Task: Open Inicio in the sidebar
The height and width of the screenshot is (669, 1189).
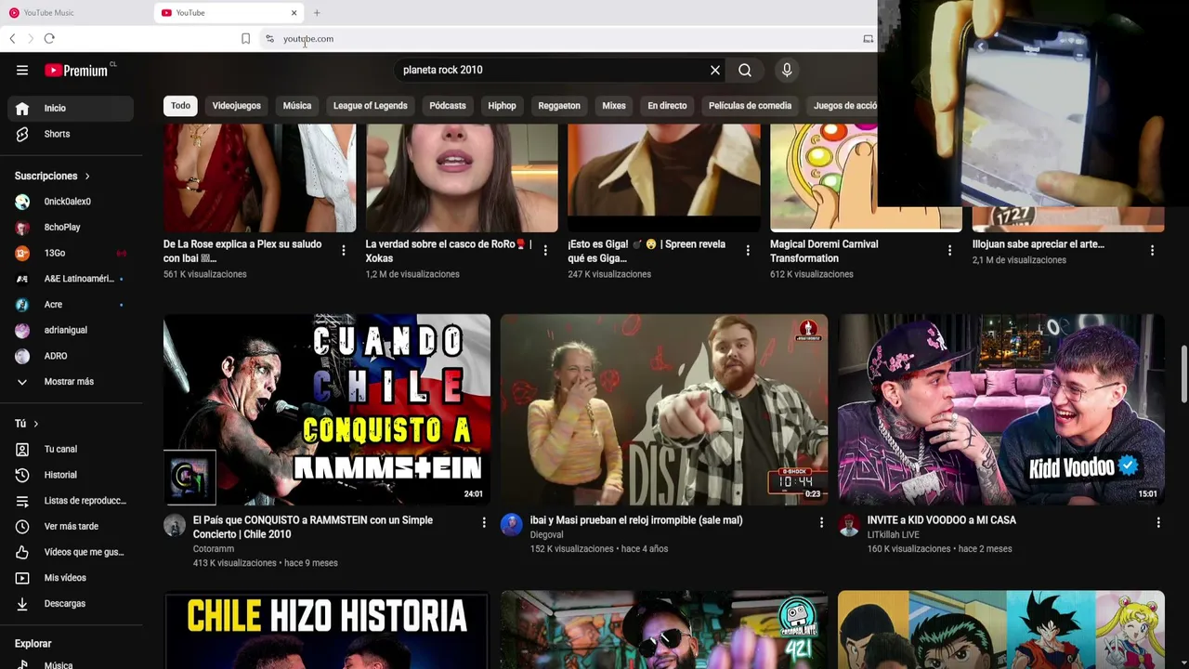Action: [71, 108]
